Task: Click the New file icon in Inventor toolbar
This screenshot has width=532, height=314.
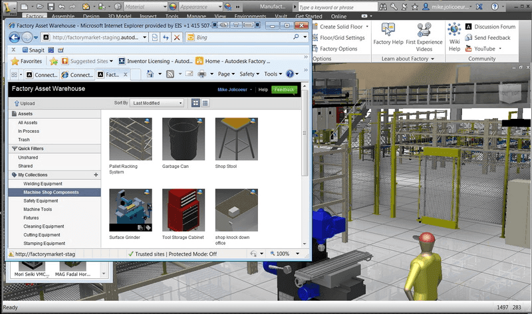Action: click(x=24, y=7)
